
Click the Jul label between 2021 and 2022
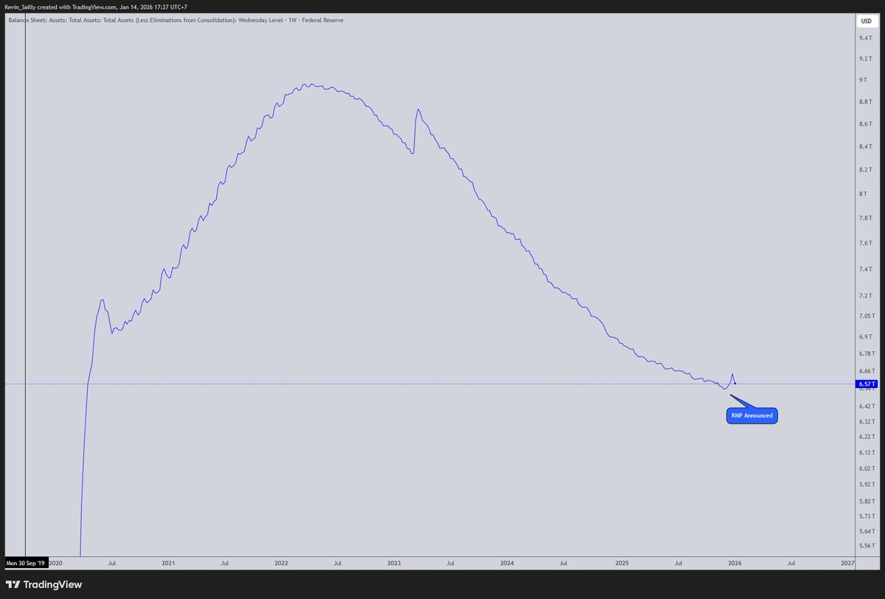224,563
